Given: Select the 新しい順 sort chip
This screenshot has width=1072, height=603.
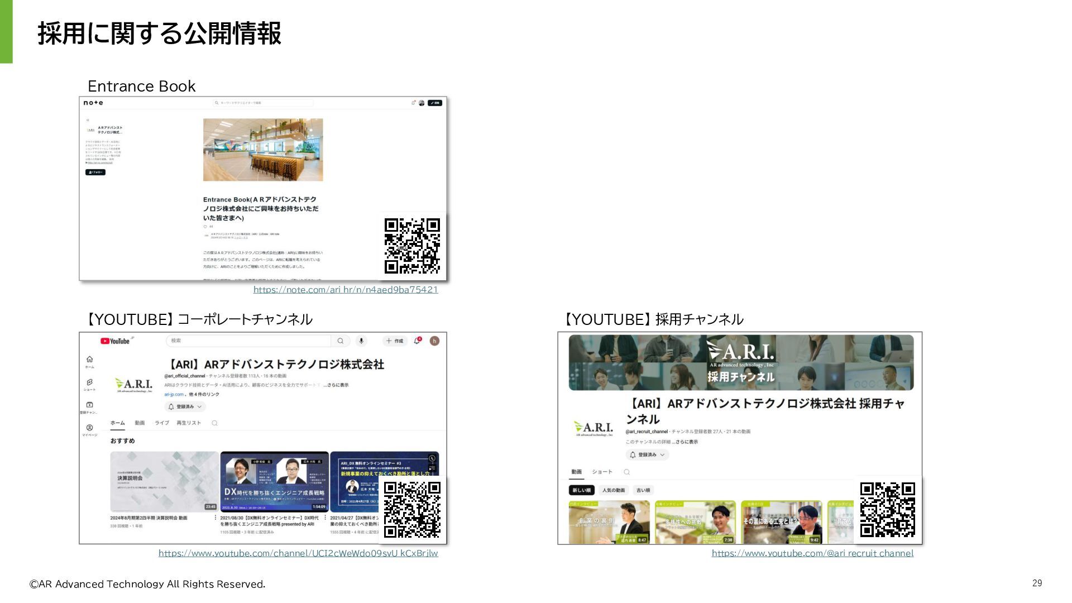Looking at the screenshot, I should (581, 490).
